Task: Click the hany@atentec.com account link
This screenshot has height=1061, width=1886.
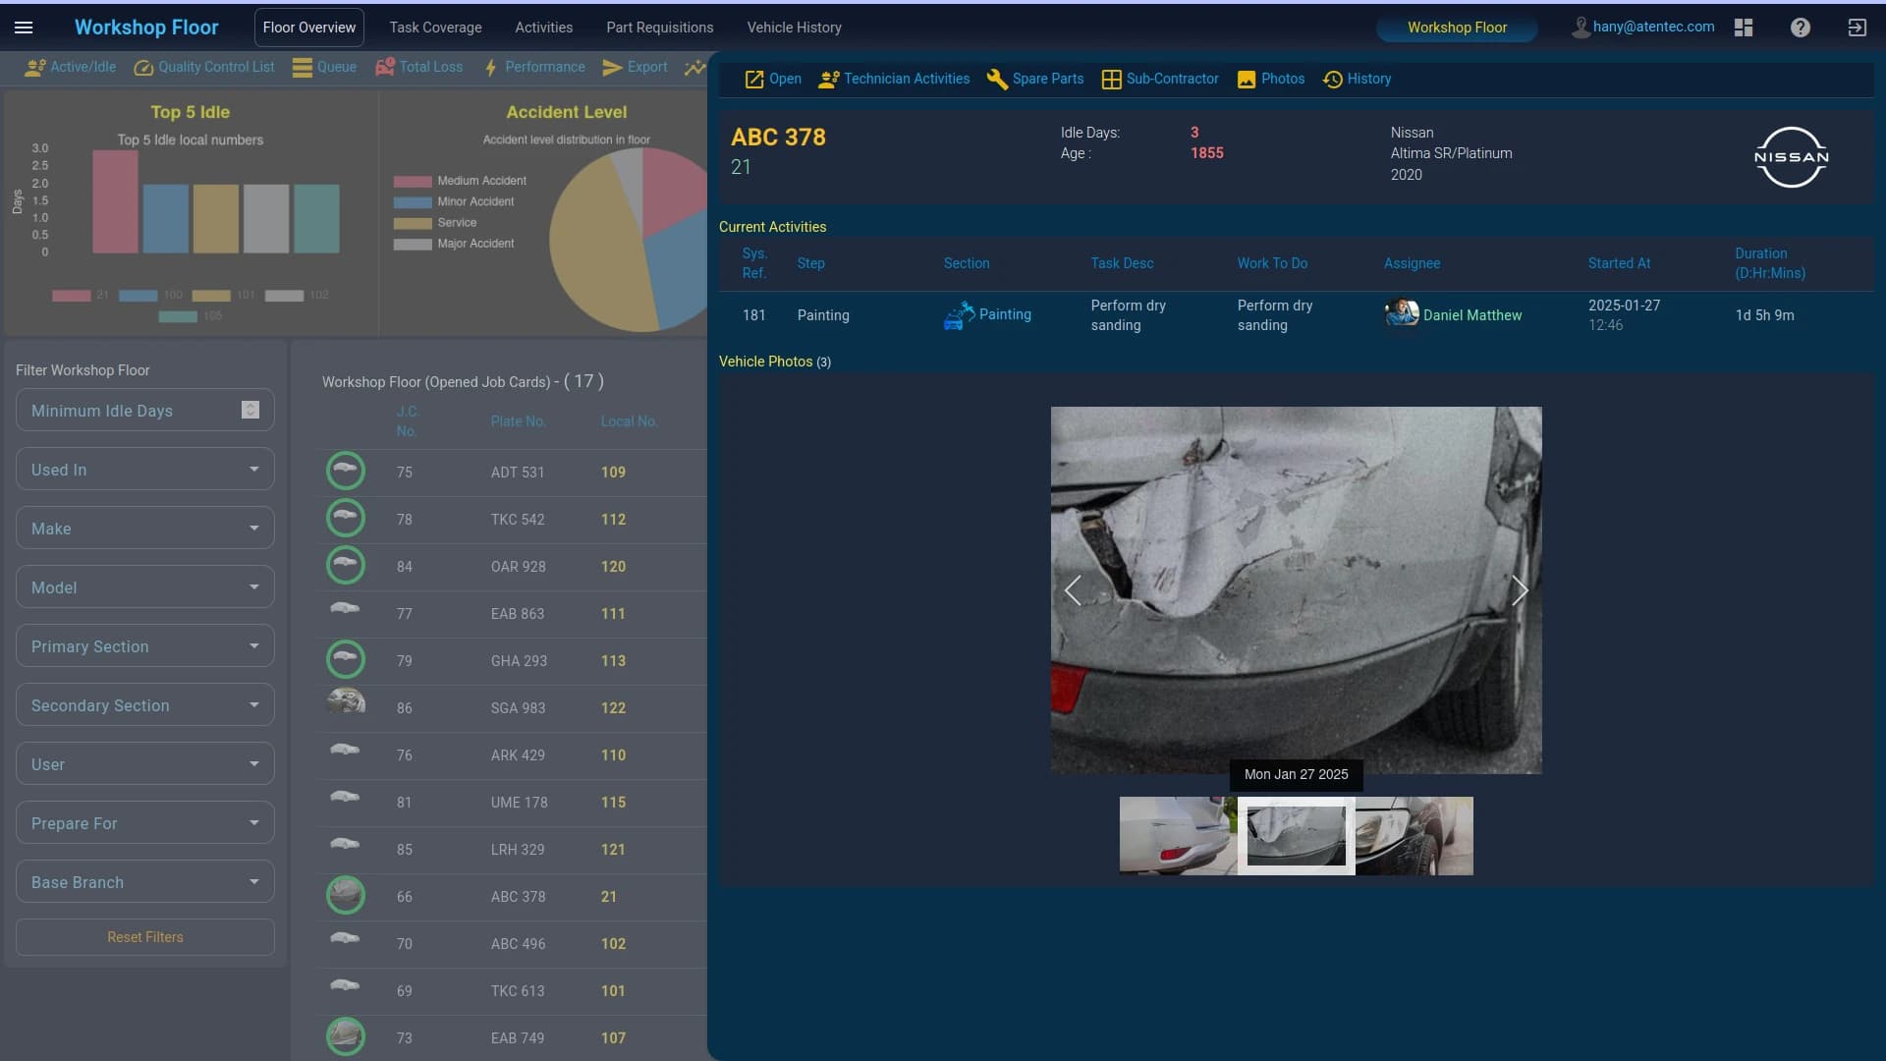Action: pyautogui.click(x=1653, y=27)
